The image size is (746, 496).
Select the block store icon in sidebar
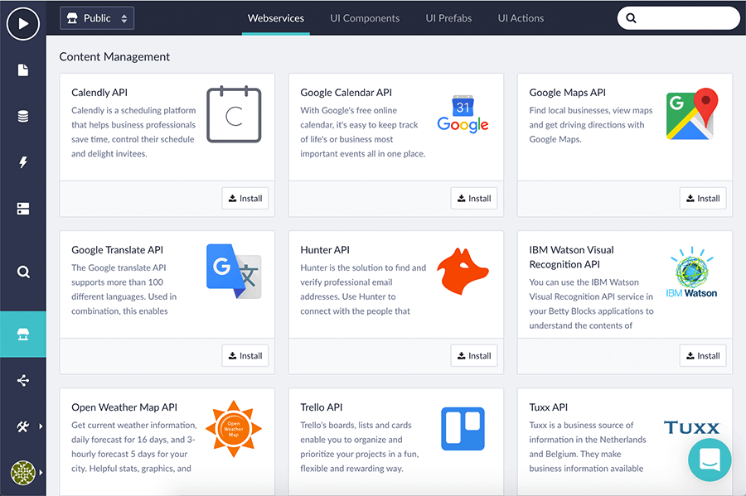coord(23,335)
